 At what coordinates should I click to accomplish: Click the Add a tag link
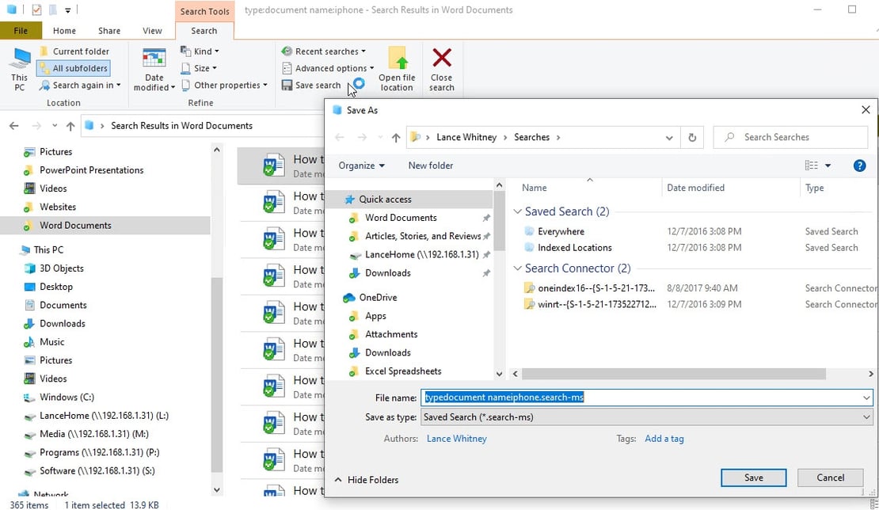coord(664,439)
